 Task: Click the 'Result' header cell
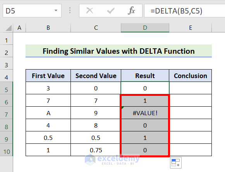145,76
